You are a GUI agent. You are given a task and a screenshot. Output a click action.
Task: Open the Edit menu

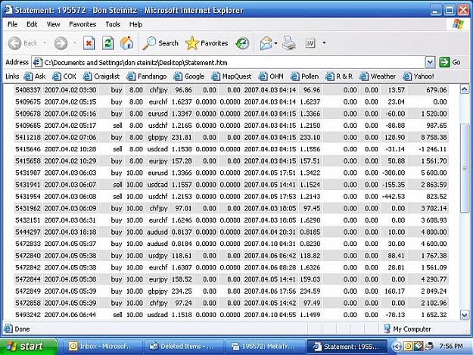tap(32, 24)
